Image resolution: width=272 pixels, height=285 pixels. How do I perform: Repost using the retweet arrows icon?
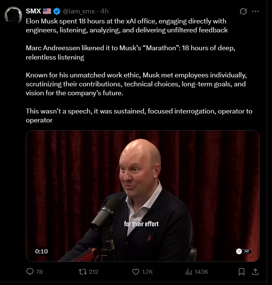(83, 272)
